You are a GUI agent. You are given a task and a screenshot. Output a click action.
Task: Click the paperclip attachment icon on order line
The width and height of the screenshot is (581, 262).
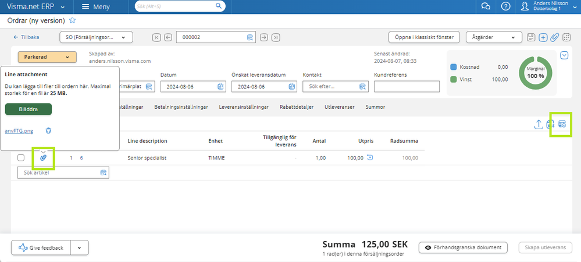43,158
